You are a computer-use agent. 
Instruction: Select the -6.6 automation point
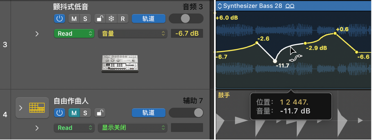click(x=356, y=52)
